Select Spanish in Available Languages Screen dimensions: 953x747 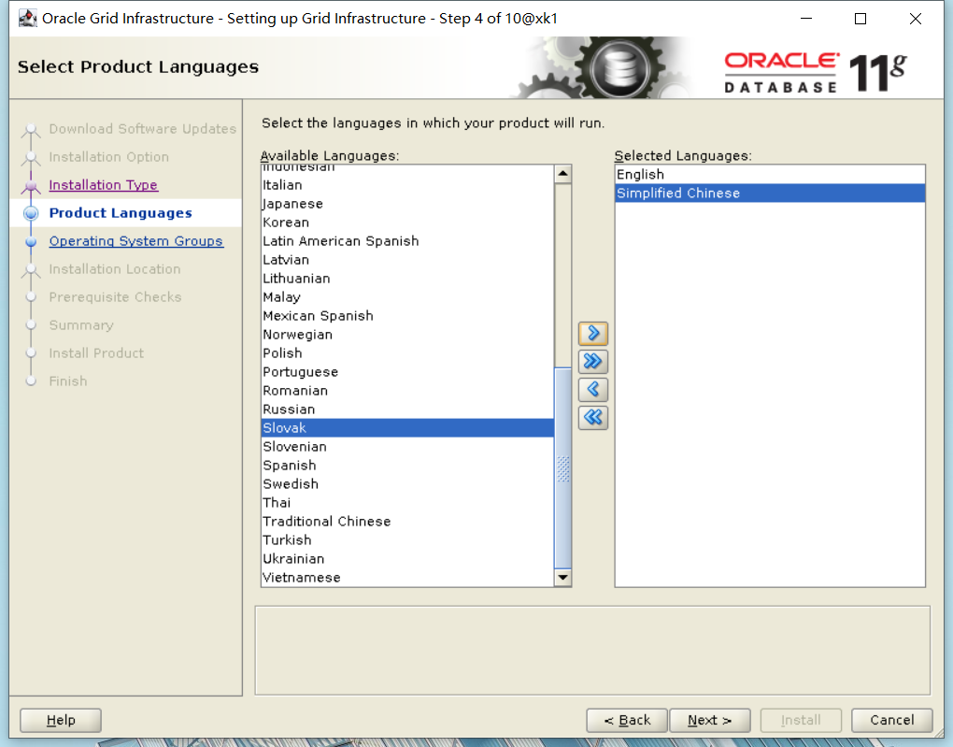(x=407, y=466)
